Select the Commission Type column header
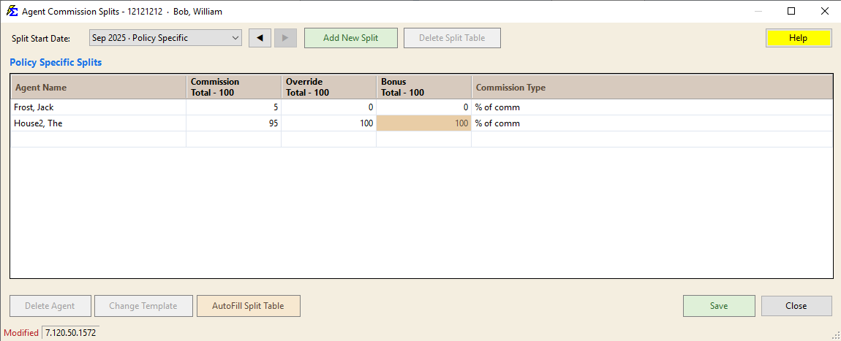Viewport: 841px width, 341px height. (652, 87)
